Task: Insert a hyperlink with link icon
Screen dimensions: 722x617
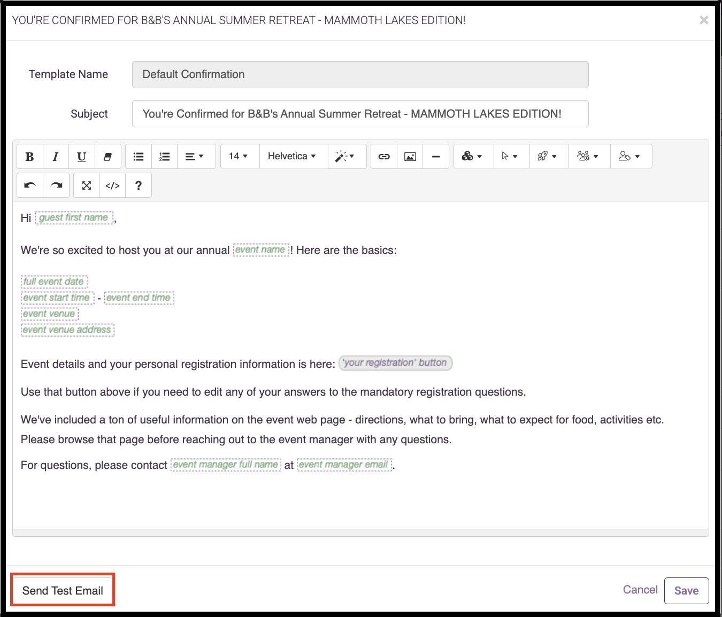Action: click(384, 157)
